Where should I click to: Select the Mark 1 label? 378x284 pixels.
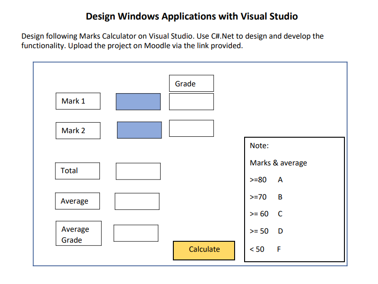pyautogui.click(x=78, y=101)
